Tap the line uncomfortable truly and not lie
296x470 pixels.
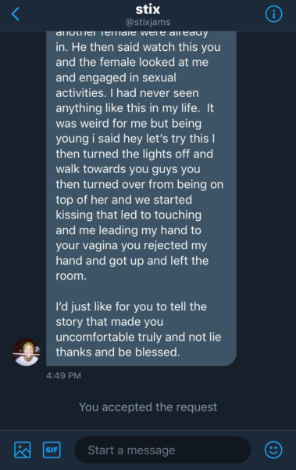pos(138,337)
